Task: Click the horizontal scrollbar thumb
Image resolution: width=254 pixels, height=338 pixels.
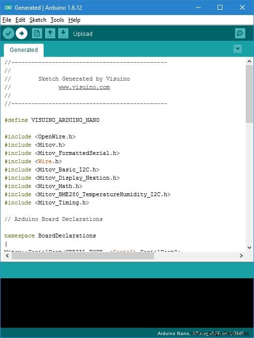Action: (x=83, y=255)
